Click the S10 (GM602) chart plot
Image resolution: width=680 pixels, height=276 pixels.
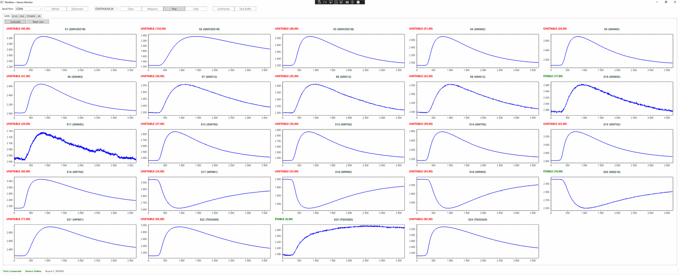coord(612,99)
